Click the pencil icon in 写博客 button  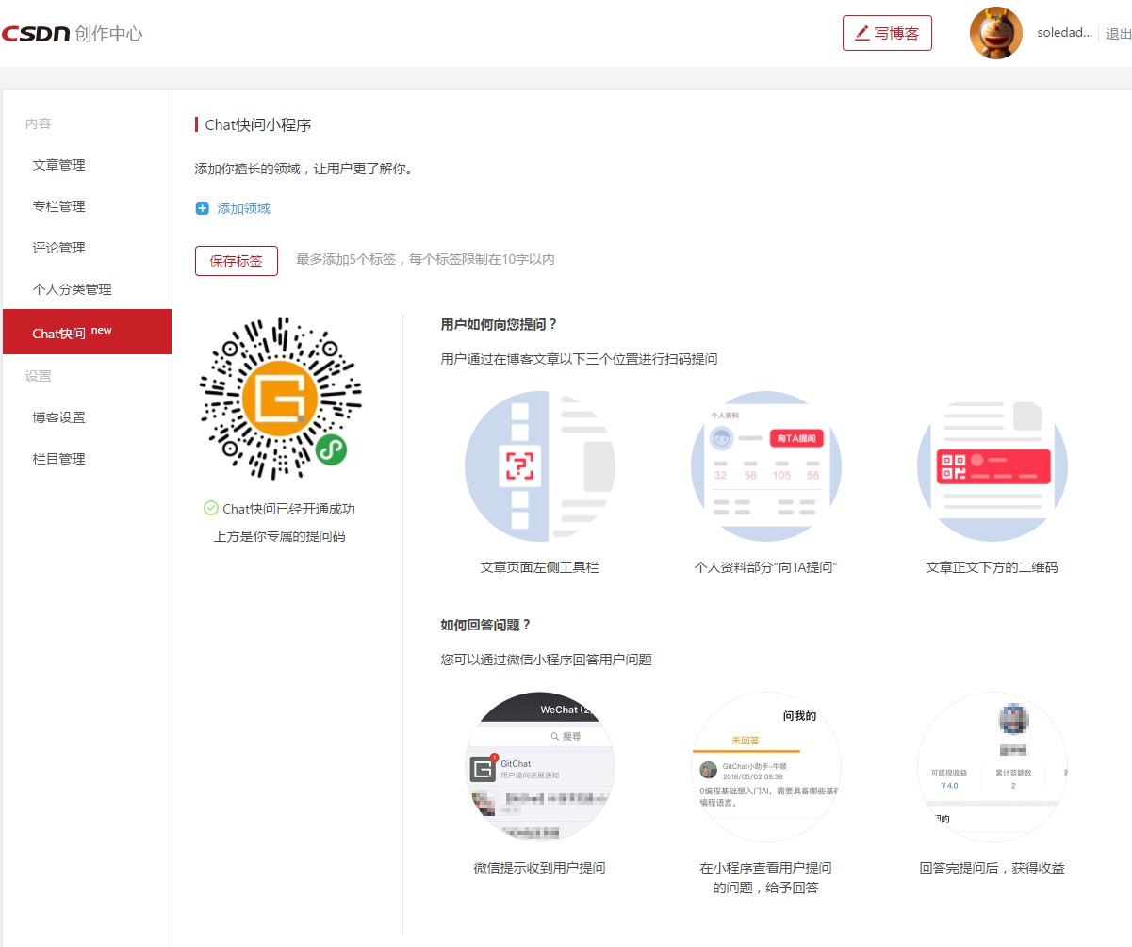(861, 33)
